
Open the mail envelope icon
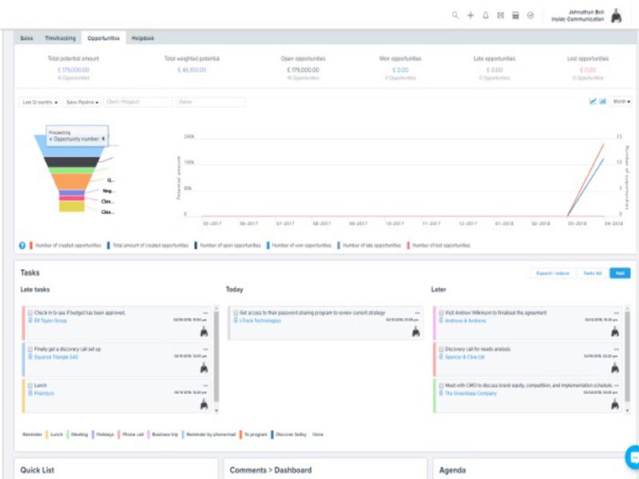point(501,15)
